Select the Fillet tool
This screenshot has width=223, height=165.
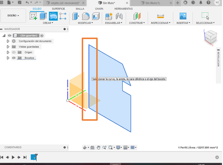pyautogui.click(x=86, y=16)
